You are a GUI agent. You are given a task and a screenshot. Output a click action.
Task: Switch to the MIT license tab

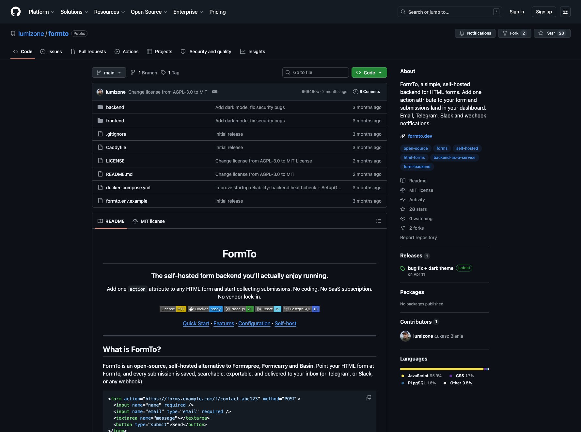(x=149, y=221)
